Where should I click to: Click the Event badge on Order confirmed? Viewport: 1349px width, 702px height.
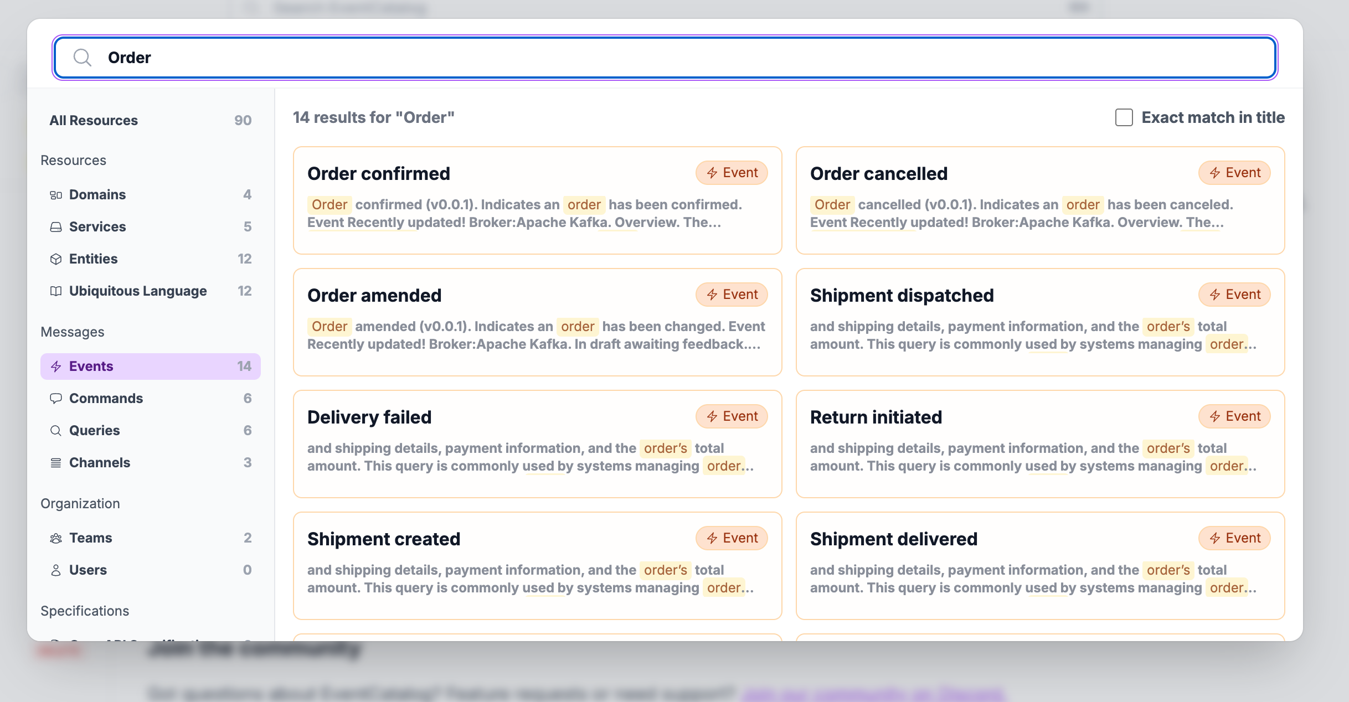732,172
